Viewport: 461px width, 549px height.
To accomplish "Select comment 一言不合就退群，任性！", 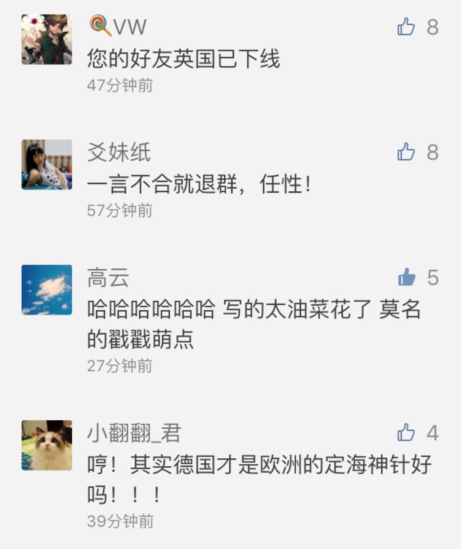I will (x=199, y=184).
